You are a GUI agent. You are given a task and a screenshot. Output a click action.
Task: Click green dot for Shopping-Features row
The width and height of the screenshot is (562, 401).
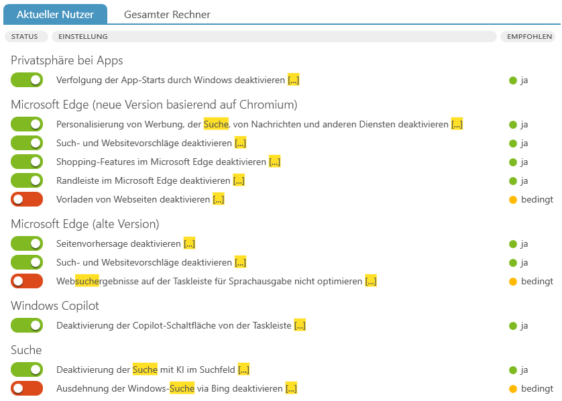[513, 162]
